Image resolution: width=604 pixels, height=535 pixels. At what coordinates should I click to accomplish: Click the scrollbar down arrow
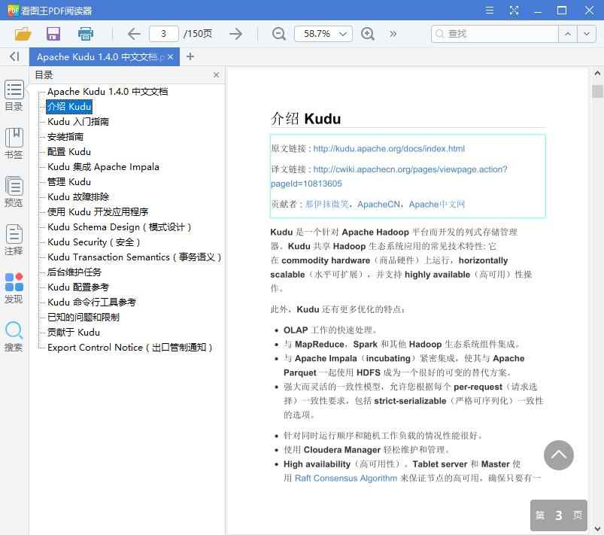tap(597, 529)
